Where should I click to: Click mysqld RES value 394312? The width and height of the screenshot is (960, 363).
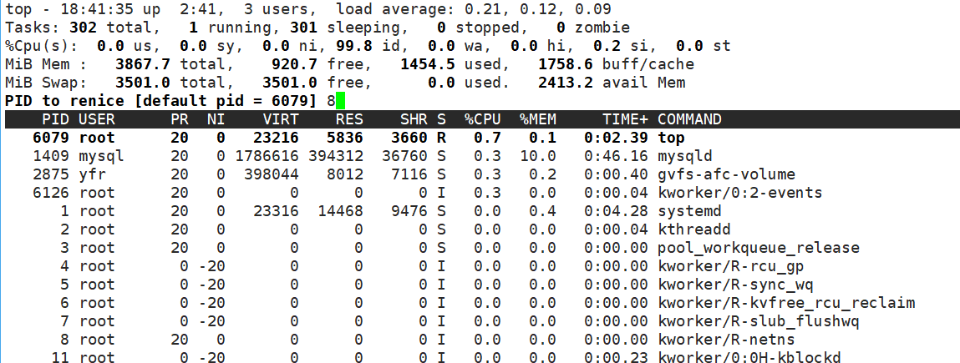pos(336,156)
